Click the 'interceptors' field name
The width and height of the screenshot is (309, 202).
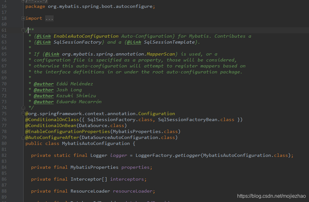(x=127, y=179)
